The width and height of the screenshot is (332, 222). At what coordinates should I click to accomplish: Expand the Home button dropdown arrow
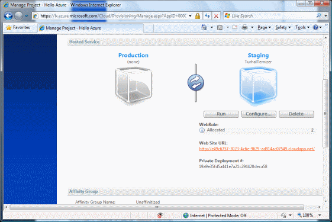click(x=211, y=27)
